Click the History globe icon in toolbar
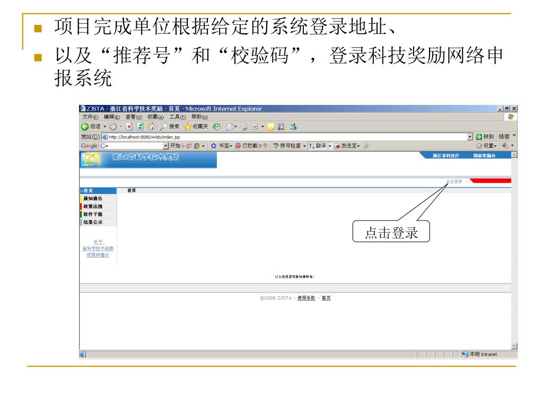Screen dimensions: 543x407 [x=216, y=127]
